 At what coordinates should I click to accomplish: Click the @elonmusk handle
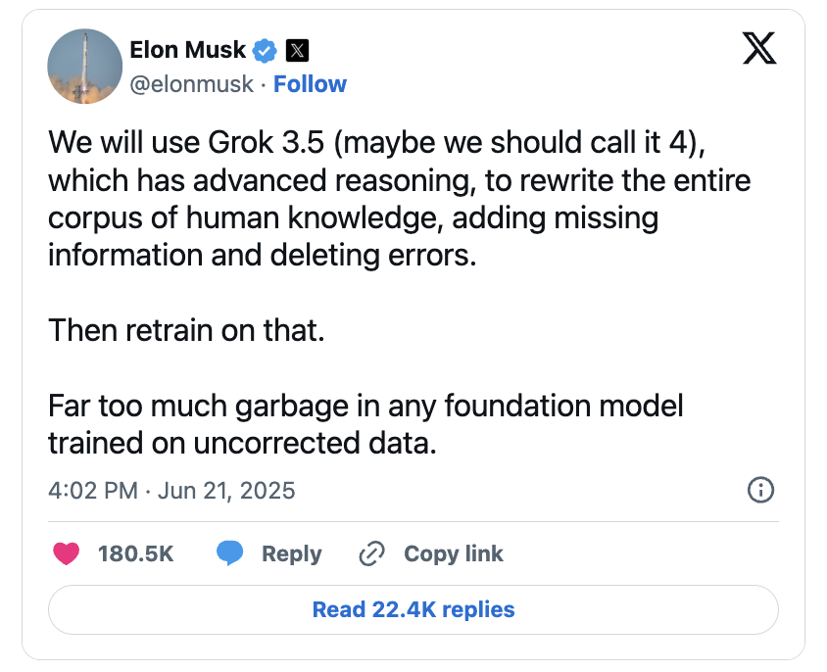(191, 84)
